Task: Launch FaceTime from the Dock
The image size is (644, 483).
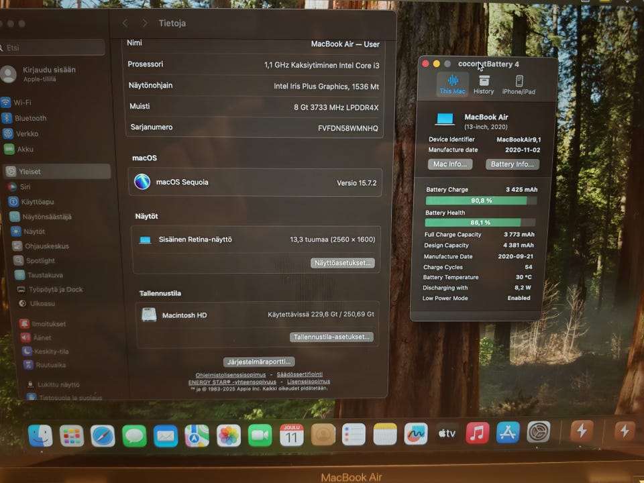Action: [x=260, y=435]
